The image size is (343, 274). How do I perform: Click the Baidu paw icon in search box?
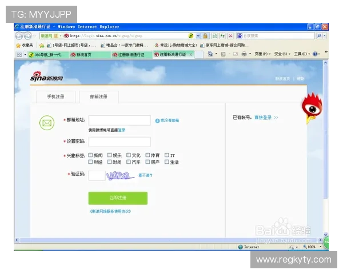[240, 35]
